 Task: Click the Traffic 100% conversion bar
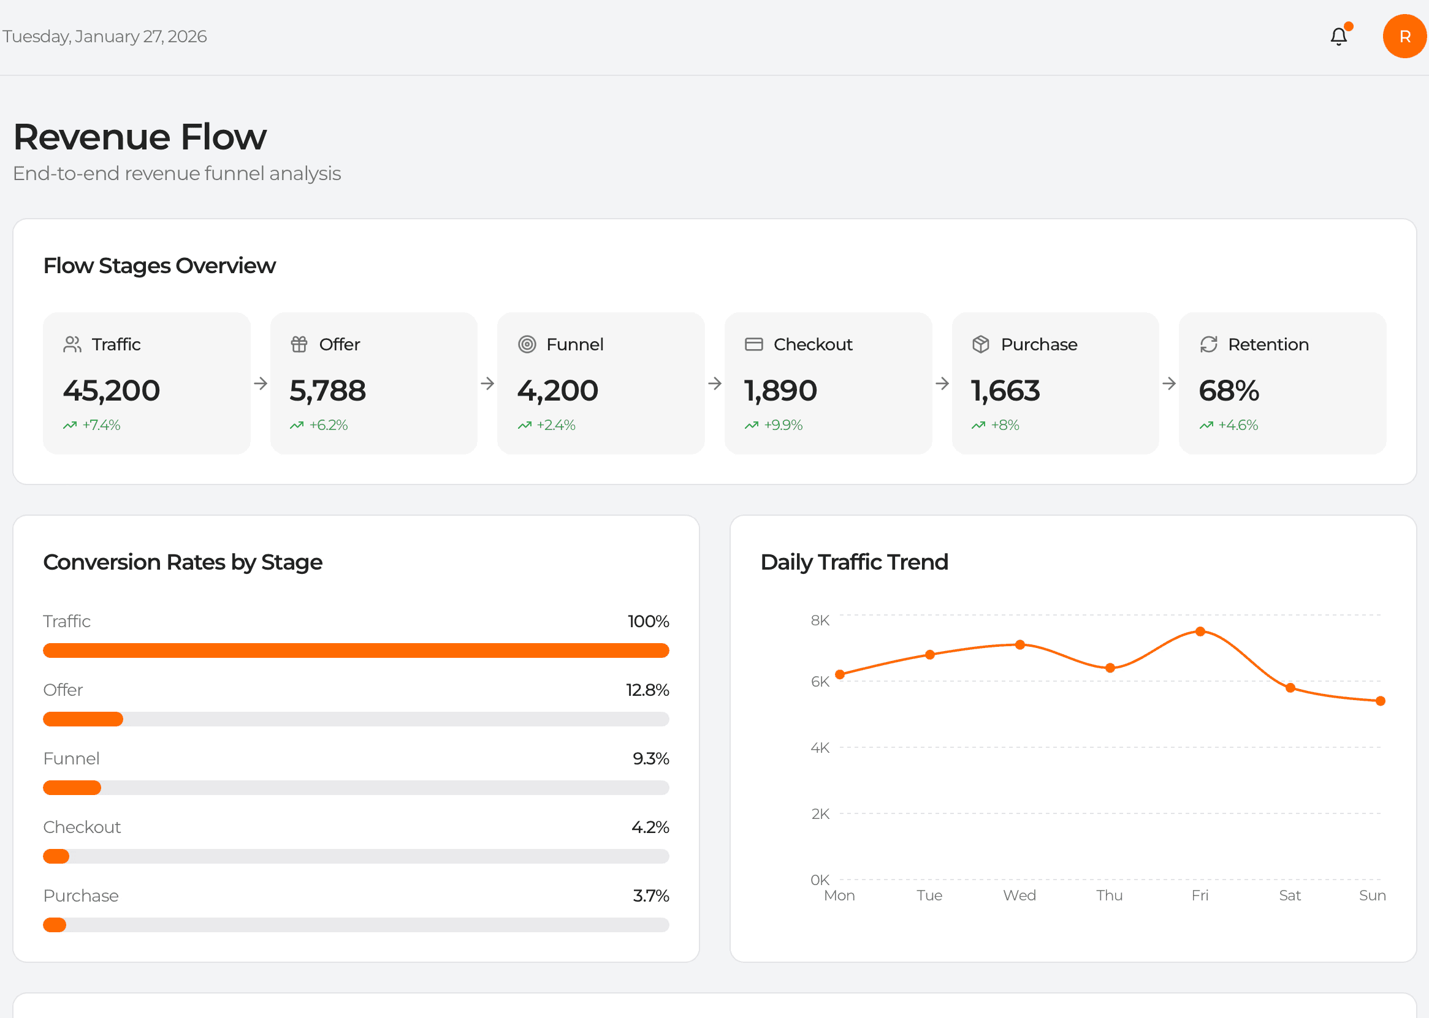(356, 650)
